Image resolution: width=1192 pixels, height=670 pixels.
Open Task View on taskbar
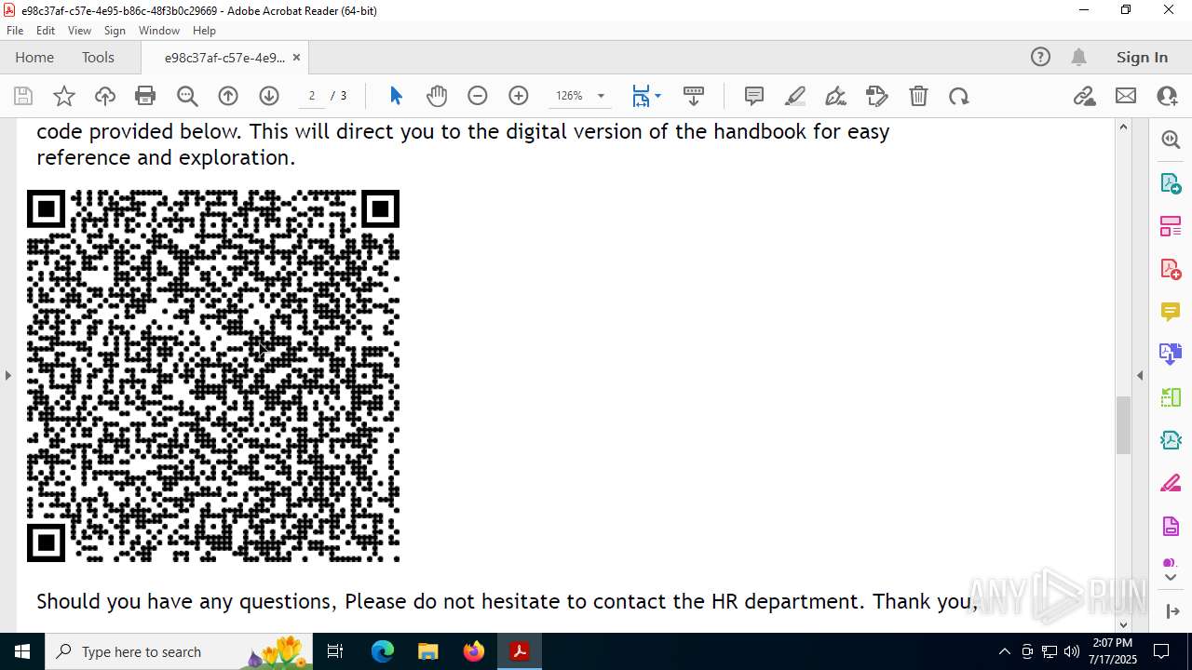click(336, 651)
